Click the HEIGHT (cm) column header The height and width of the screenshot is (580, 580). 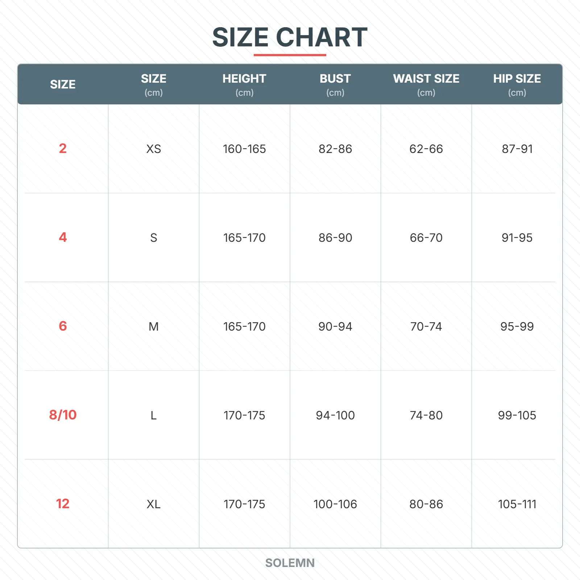(x=244, y=84)
